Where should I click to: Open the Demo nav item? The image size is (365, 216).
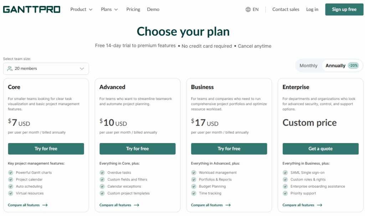[x=153, y=10]
